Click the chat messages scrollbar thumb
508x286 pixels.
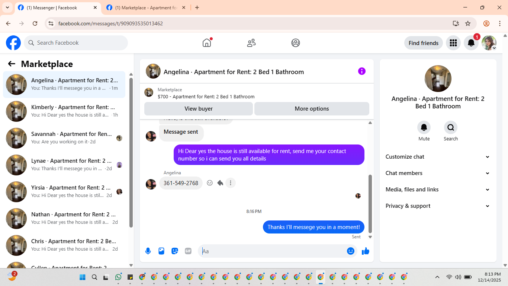(370, 203)
